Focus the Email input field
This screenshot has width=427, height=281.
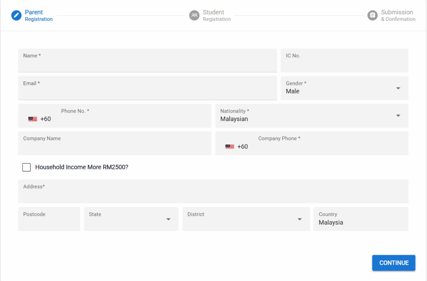click(147, 88)
